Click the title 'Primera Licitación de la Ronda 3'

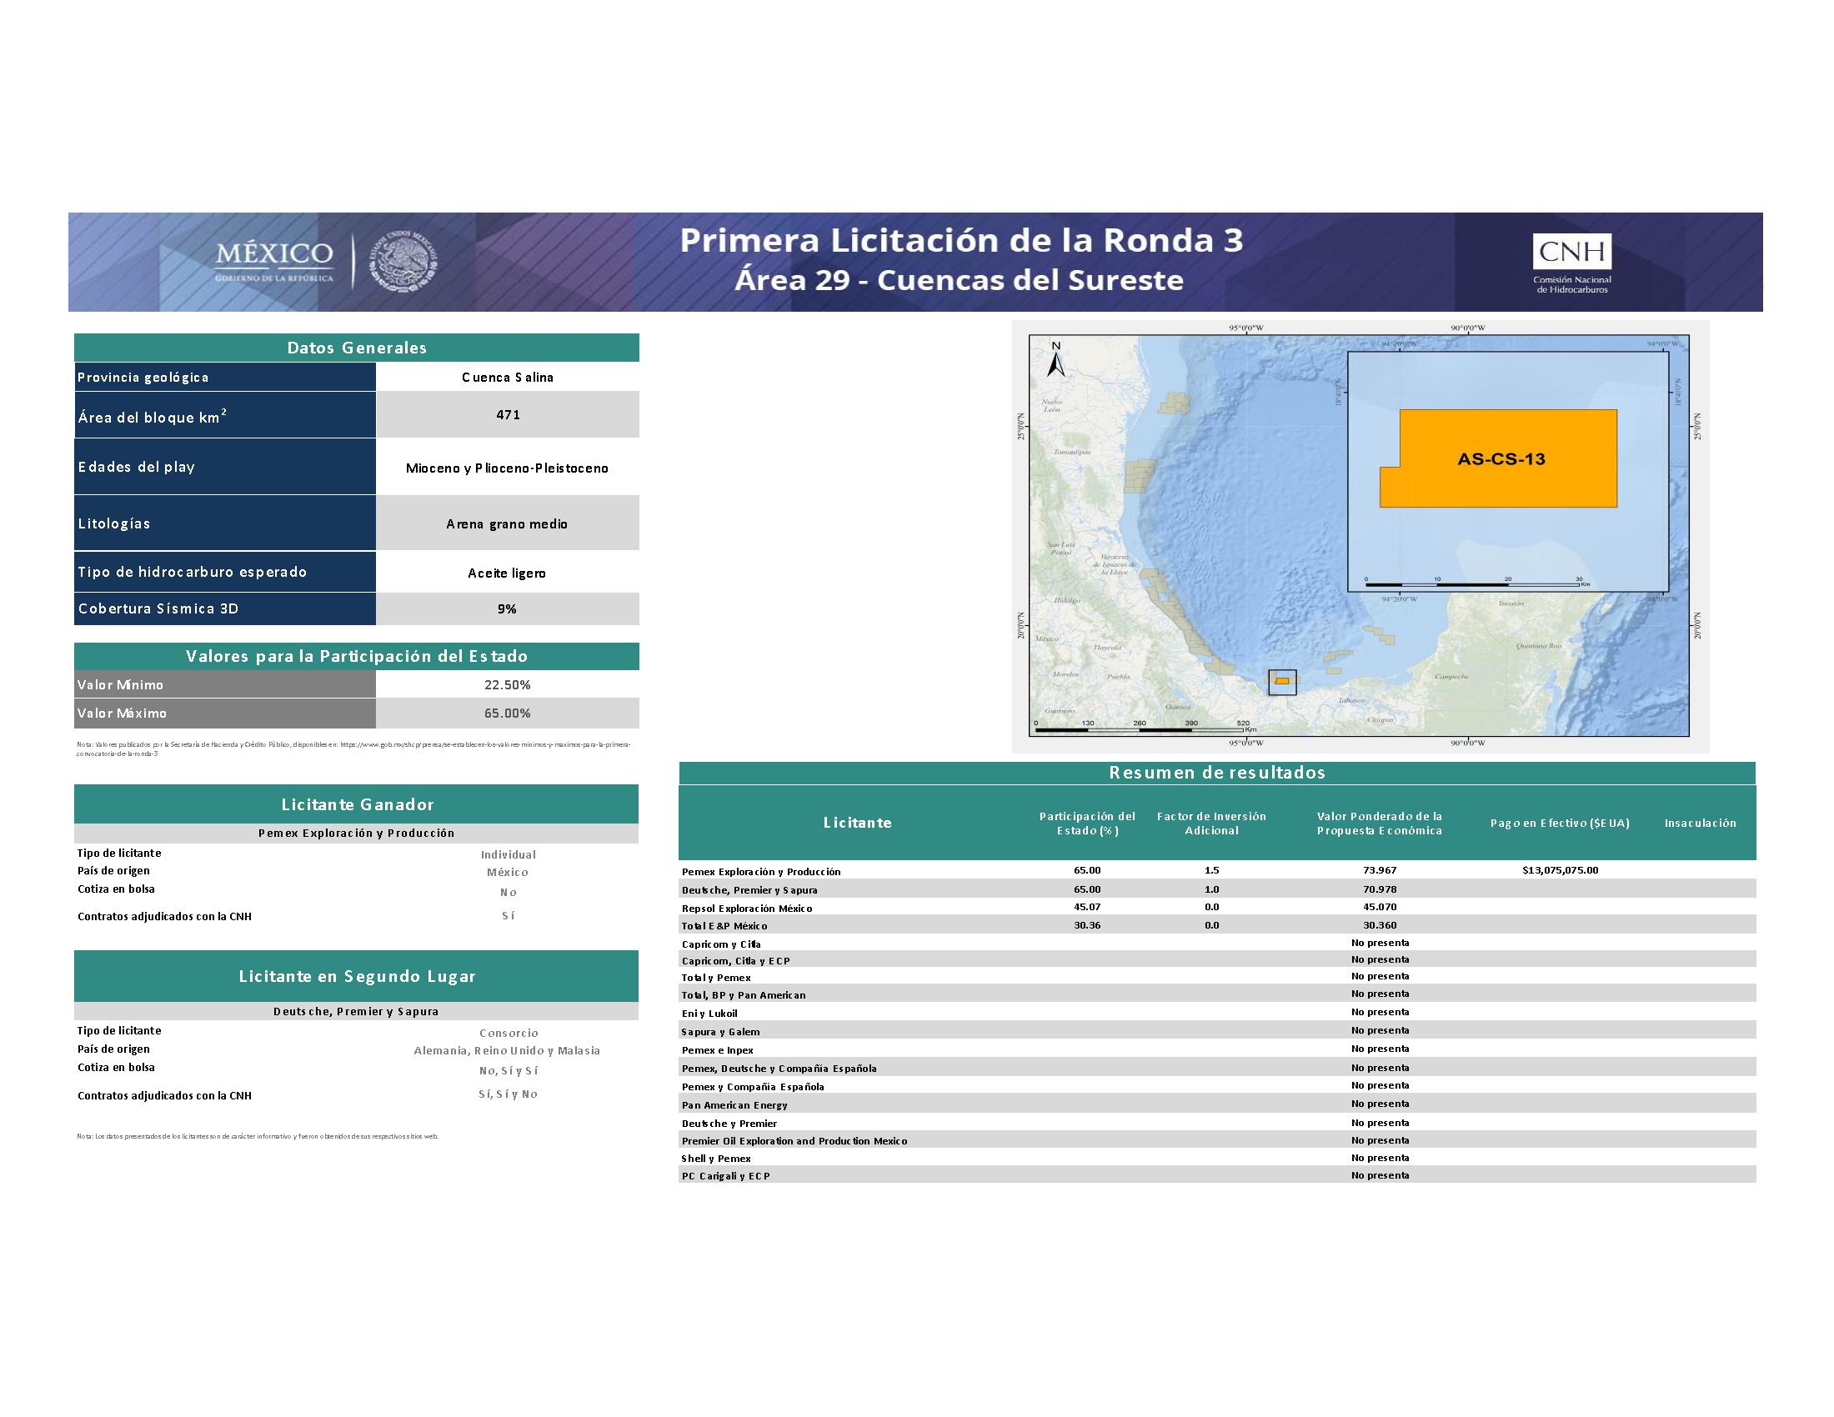click(x=960, y=240)
